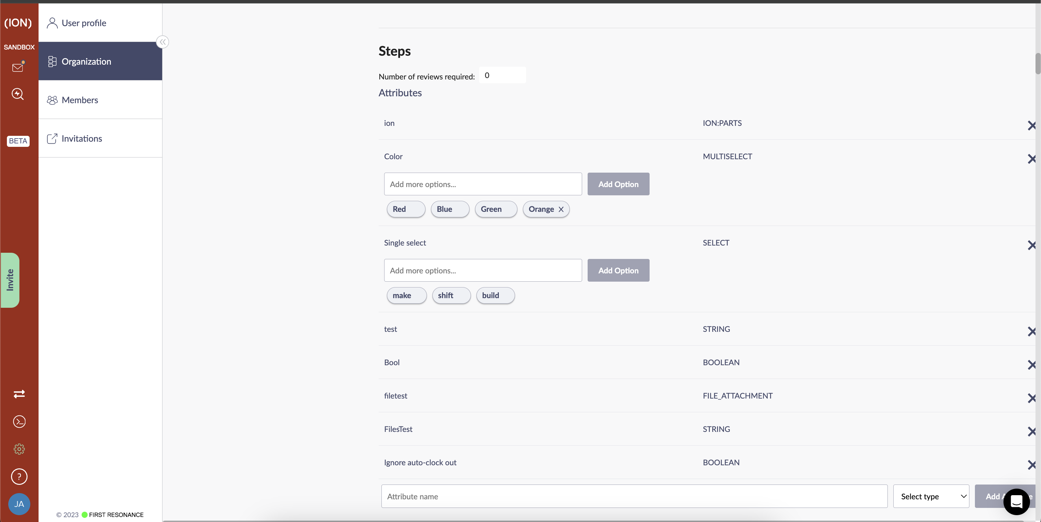Viewport: 1041px width, 522px height.
Task: Click the terminal console icon
Action: (x=19, y=422)
